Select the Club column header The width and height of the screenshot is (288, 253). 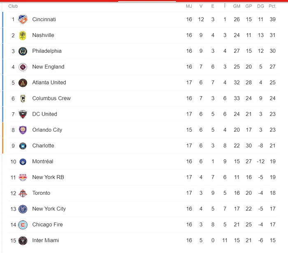[13, 6]
